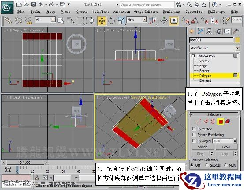Switch to the Create command panel
244x190 pixels.
191,31
